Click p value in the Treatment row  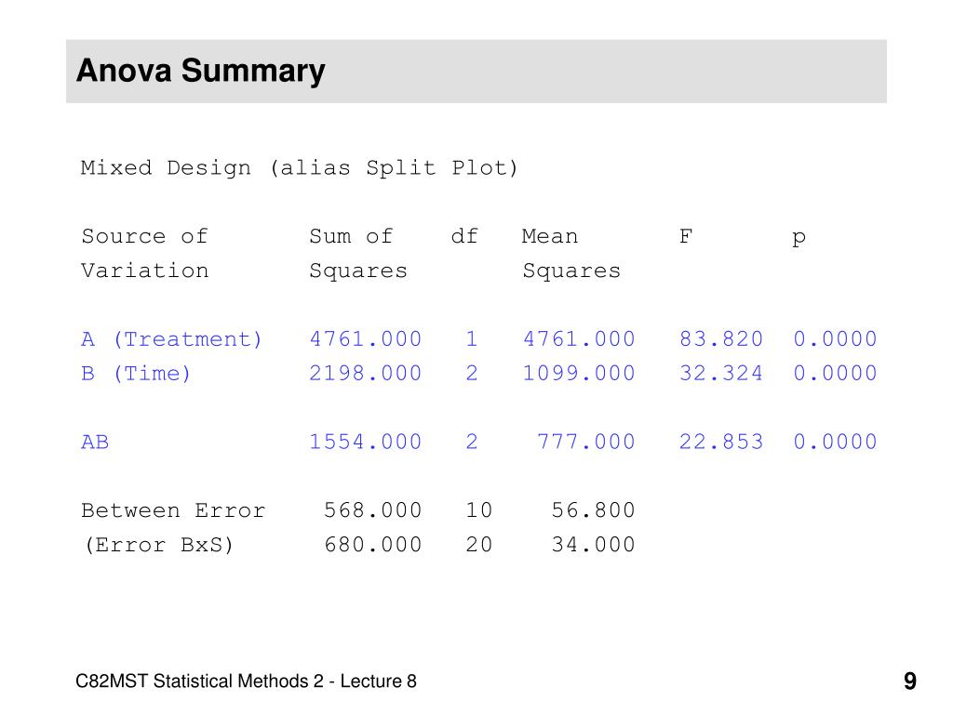point(835,338)
